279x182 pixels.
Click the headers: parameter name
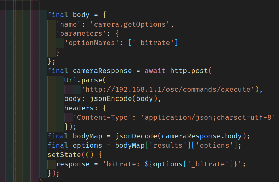pyautogui.click(x=81, y=108)
